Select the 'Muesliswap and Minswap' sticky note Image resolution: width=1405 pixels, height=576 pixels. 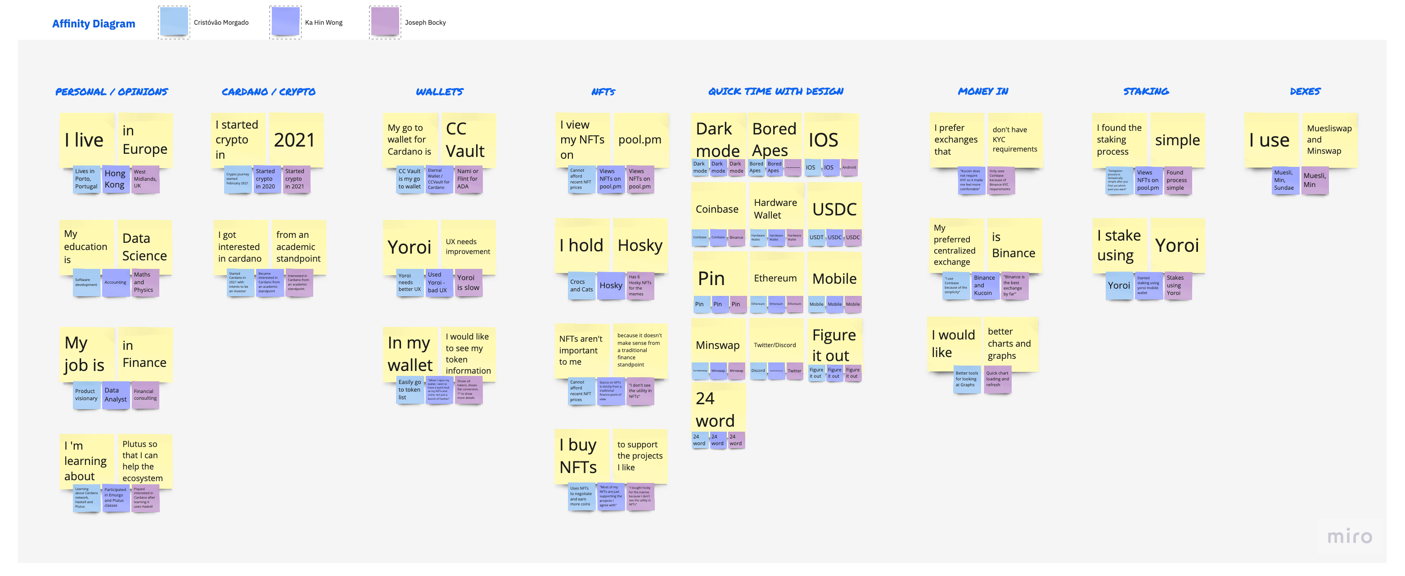coord(1329,139)
